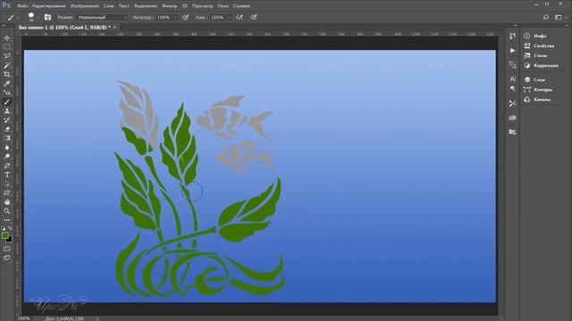Open the Справка menu

click(241, 6)
